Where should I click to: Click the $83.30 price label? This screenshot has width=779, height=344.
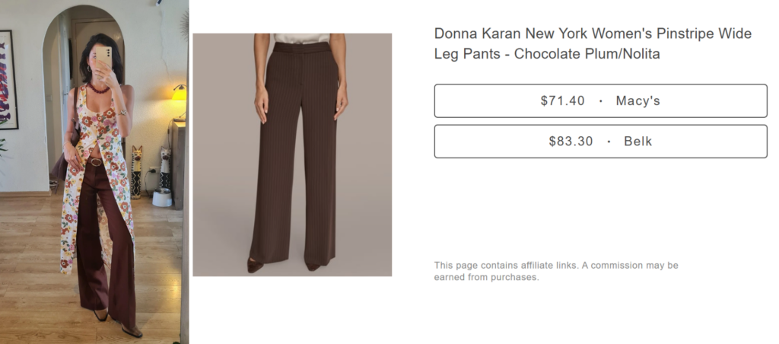click(x=571, y=141)
